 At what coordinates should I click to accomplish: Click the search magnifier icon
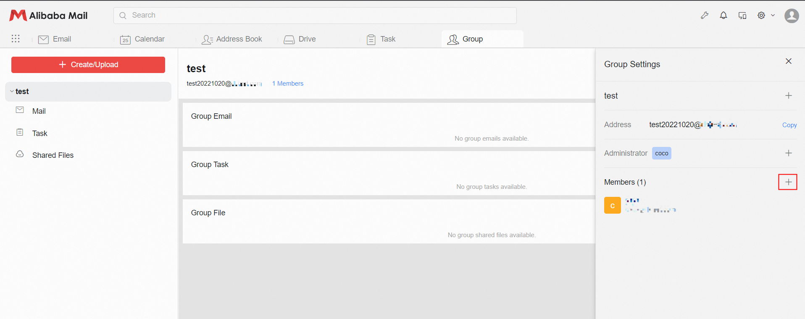[123, 16]
